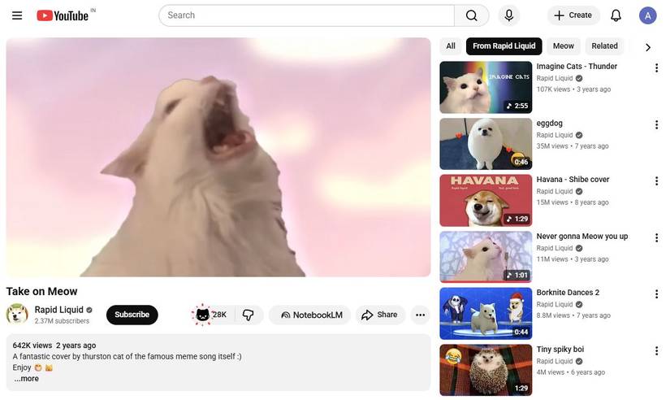This screenshot has width=670, height=400.
Task: Start voice search with microphone icon
Action: (509, 15)
